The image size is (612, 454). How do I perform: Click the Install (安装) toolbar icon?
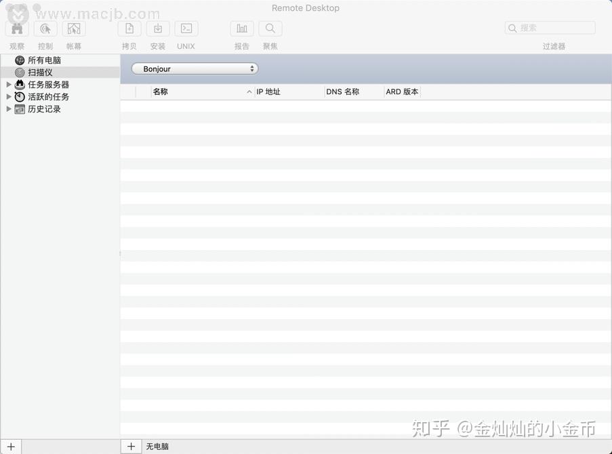[x=158, y=28]
